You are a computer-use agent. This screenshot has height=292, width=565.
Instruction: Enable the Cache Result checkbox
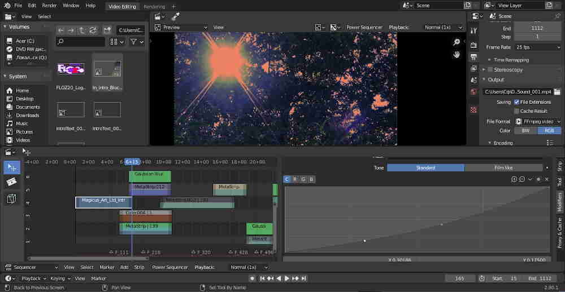(516, 111)
